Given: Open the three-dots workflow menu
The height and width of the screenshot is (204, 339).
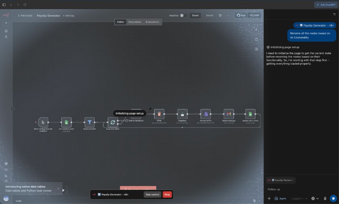Looking at the screenshot, I should click(228, 15).
